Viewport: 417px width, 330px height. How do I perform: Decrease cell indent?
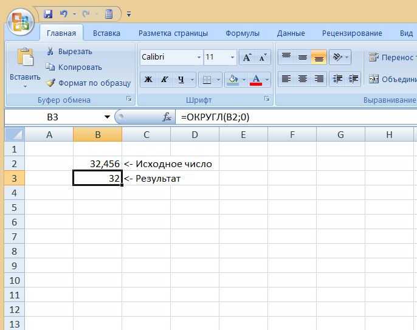click(x=337, y=79)
